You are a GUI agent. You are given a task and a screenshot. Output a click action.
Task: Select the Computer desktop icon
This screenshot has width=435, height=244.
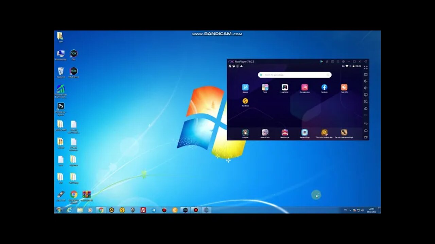click(x=61, y=55)
